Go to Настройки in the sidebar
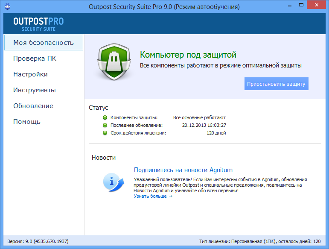 click(x=30, y=74)
